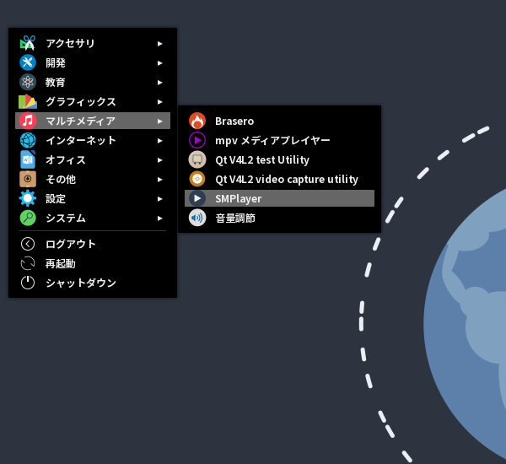The height and width of the screenshot is (464, 506).
Task: Click the green magnifier システム icon
Action: coord(28,218)
